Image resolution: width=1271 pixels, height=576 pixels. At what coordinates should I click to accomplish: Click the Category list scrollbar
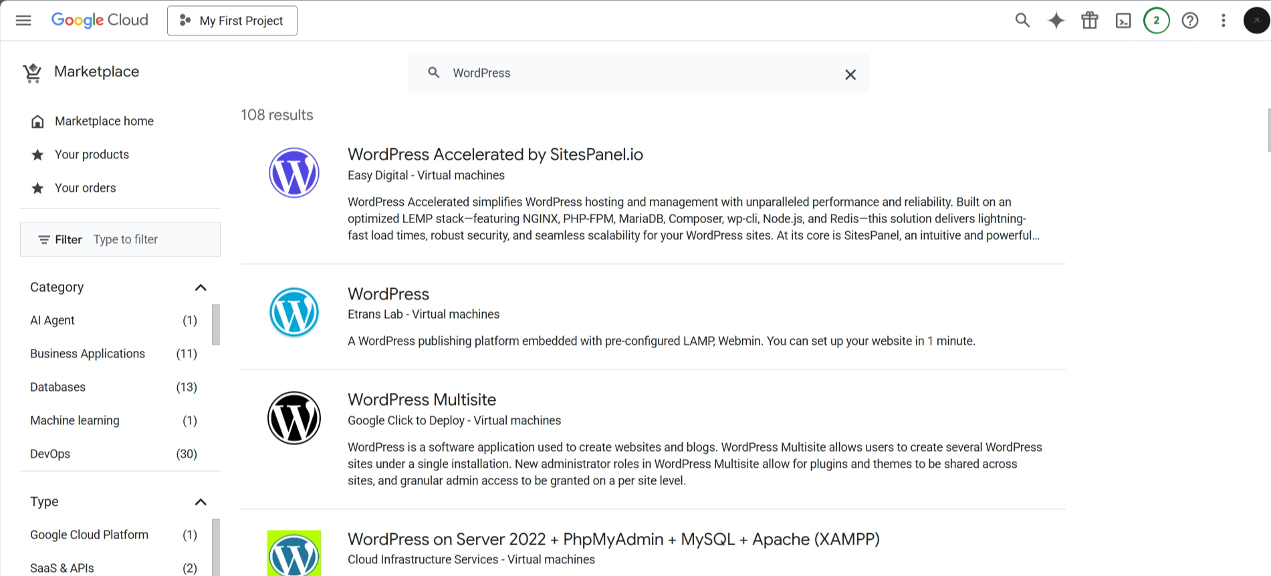[x=216, y=325]
